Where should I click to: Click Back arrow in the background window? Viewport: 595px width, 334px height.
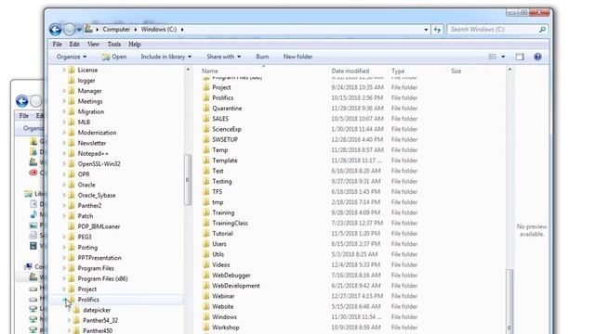point(22,101)
